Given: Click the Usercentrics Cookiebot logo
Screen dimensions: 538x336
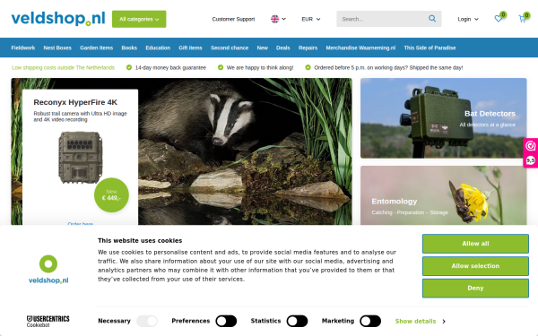Looking at the screenshot, I should [x=48, y=321].
